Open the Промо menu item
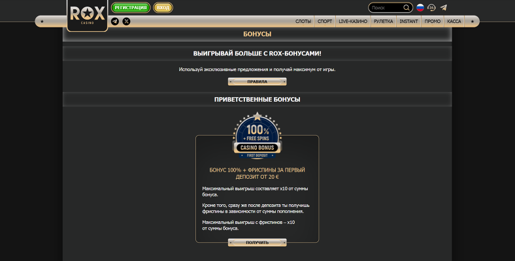Image resolution: width=515 pixels, height=261 pixels. click(433, 22)
